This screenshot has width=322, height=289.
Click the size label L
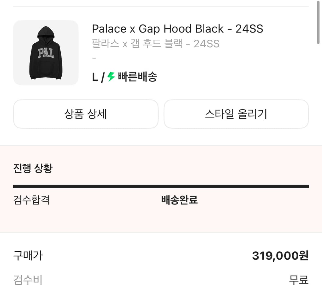coord(95,76)
